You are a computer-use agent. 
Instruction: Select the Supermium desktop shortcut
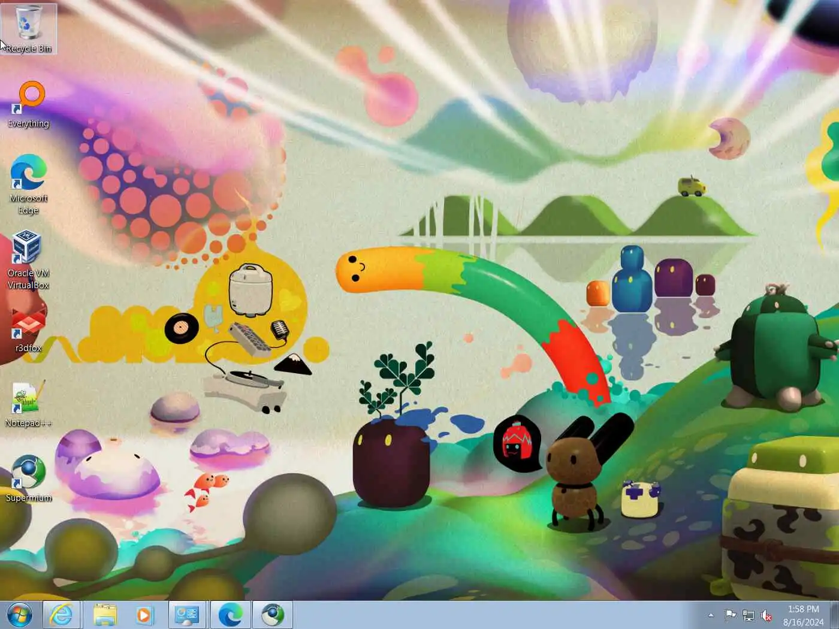coord(28,479)
